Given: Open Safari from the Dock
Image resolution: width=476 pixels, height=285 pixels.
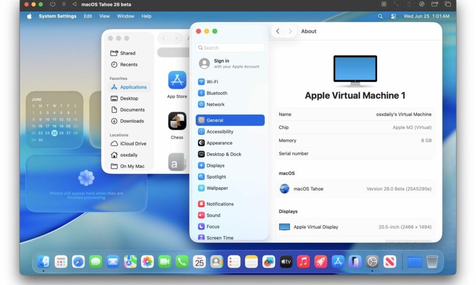Looking at the screenshot, I should point(79,262).
